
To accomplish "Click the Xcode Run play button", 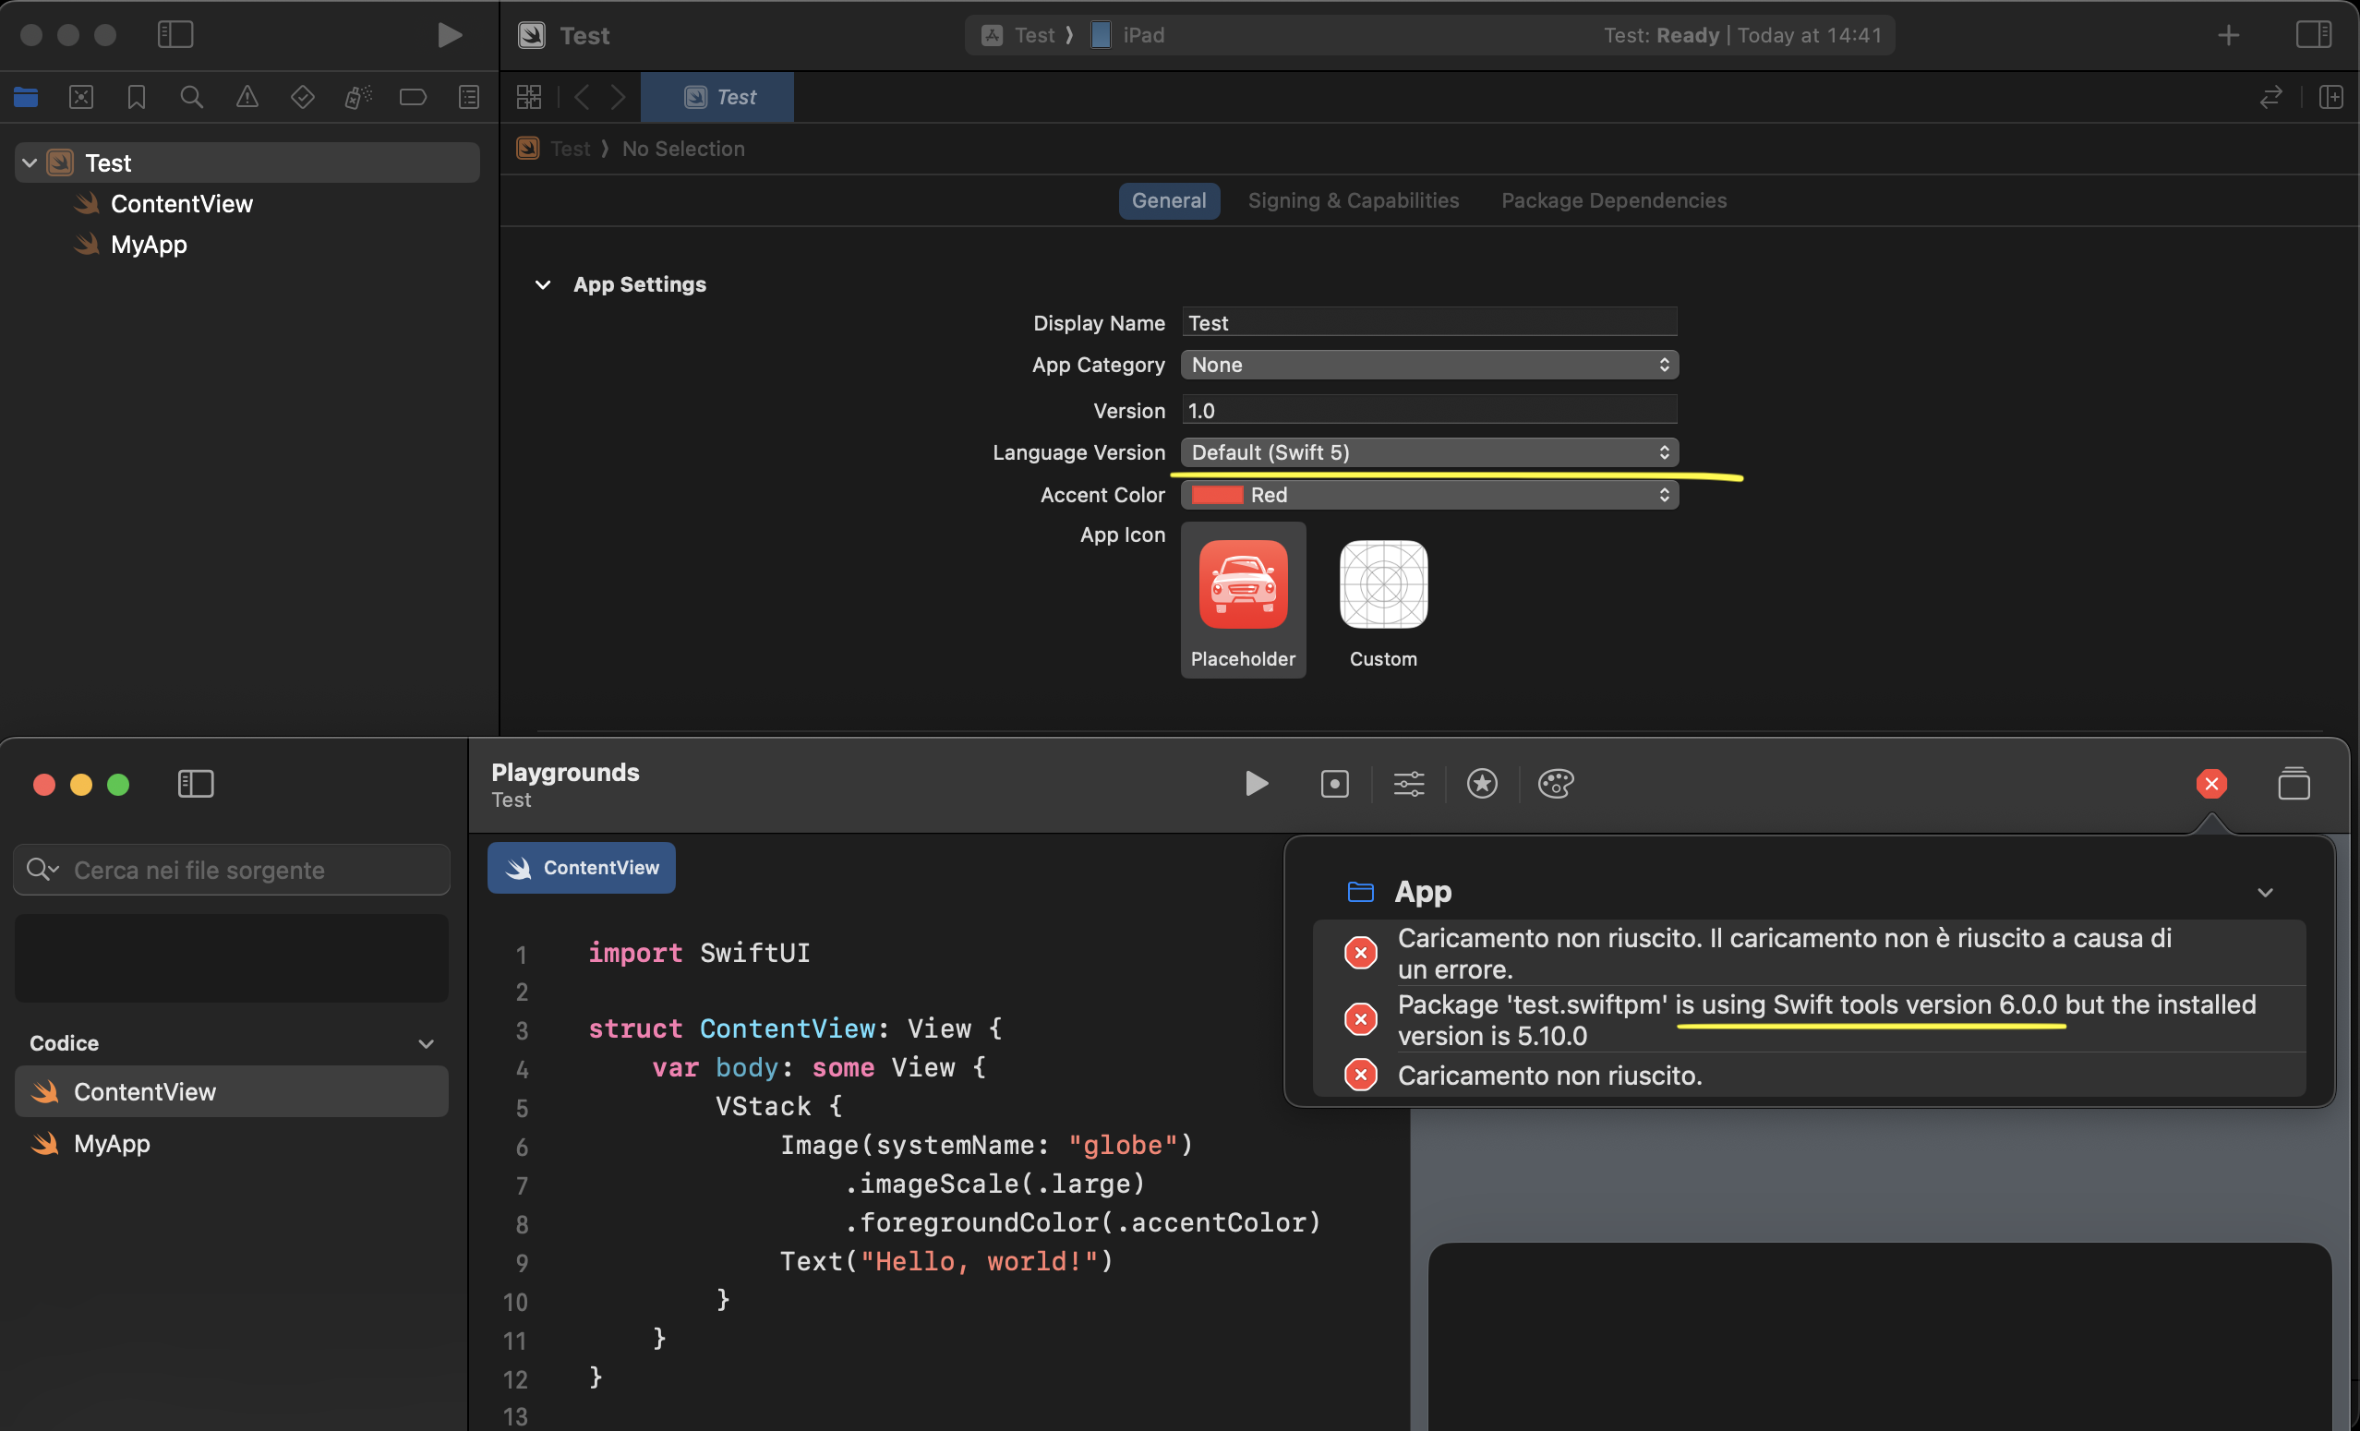I will (450, 34).
